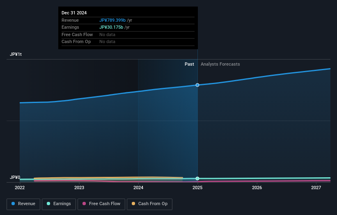Click the tooltip Free Cash Flow row label
Screen dimensions: 337x215
click(77, 34)
